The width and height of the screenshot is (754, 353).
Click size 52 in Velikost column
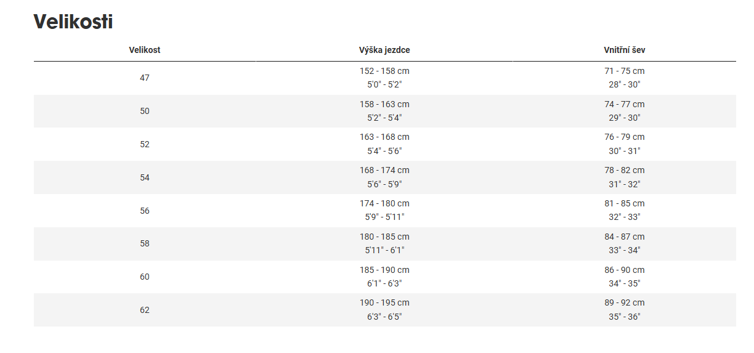(x=145, y=144)
